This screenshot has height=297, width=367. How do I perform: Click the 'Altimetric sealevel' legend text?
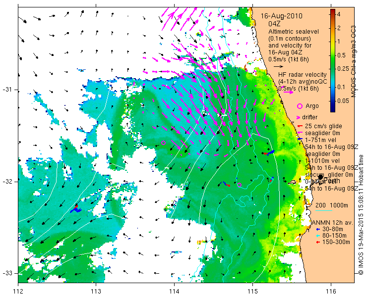point(294,32)
